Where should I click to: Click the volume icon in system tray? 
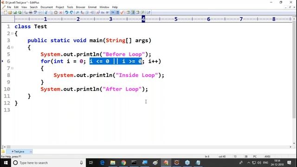tap(259, 163)
